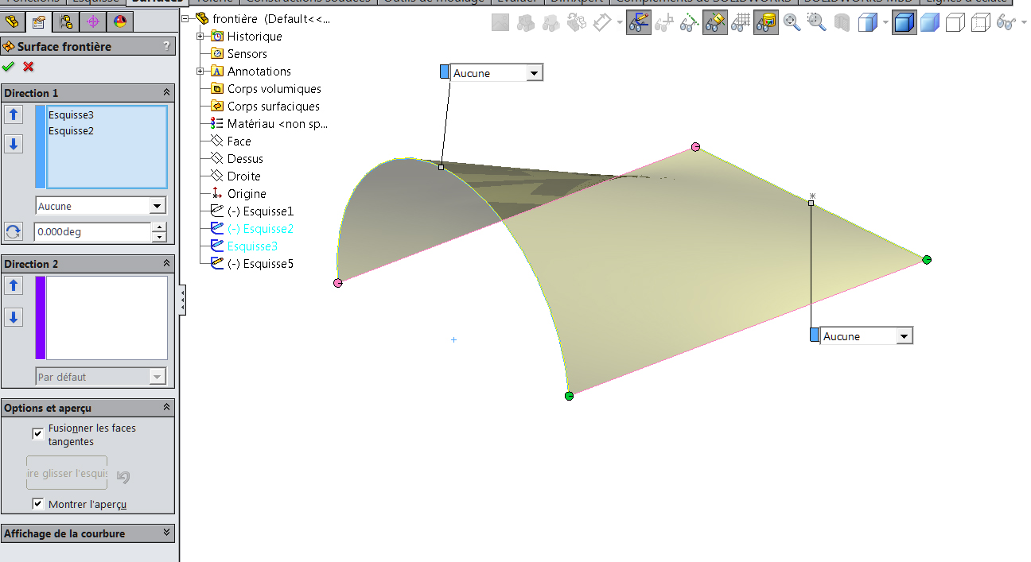Uncheck Fusionner les faces tangentes
Screen dimensions: 1031x562
37,433
